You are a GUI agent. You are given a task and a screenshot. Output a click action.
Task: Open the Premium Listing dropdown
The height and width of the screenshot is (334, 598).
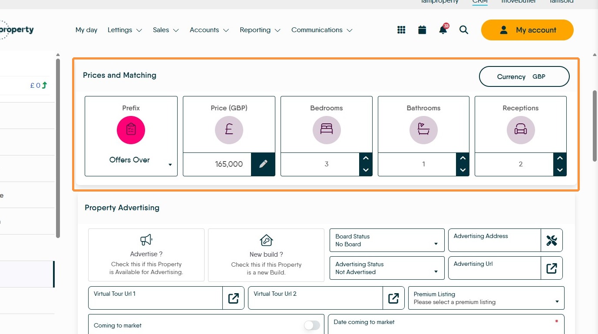point(486,298)
